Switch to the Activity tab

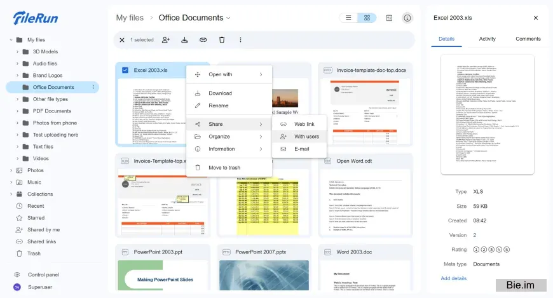pos(487,39)
